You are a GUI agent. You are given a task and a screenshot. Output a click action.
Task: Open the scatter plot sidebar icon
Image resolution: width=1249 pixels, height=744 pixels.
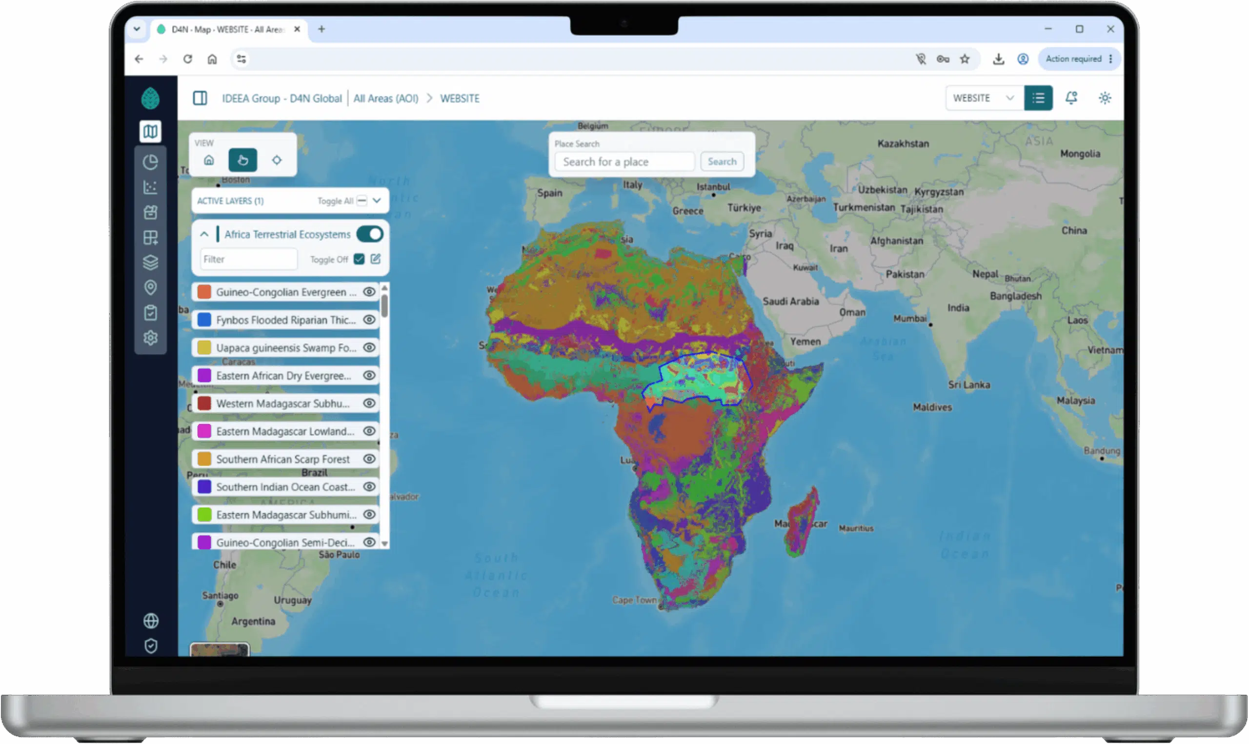coord(150,187)
